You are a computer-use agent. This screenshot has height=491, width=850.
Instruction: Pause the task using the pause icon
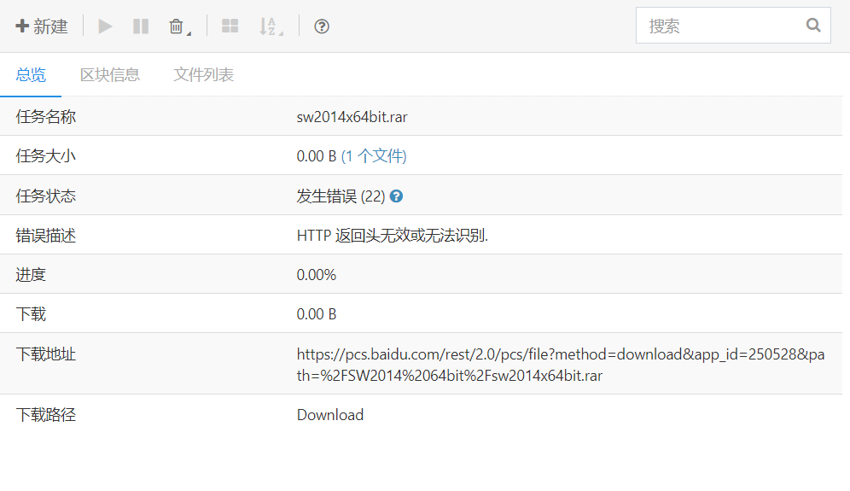point(141,26)
